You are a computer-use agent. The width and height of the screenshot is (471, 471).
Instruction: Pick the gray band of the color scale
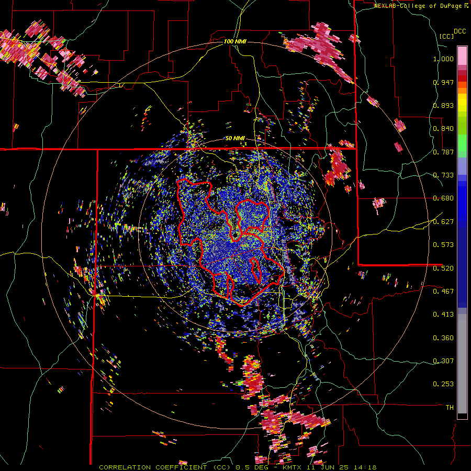tap(462, 364)
